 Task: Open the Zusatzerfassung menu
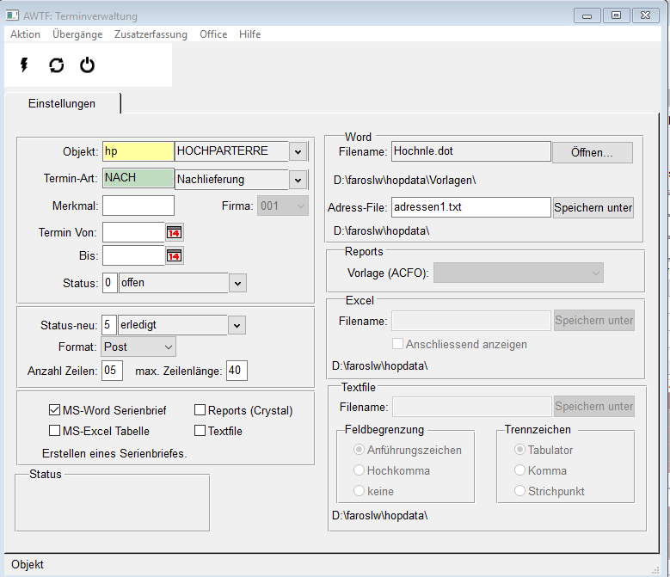tap(151, 34)
